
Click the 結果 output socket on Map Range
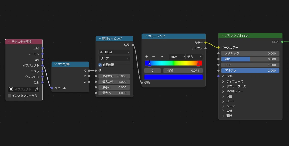(133, 45)
